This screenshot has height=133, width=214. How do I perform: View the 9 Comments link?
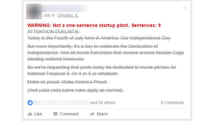(x=172, y=103)
